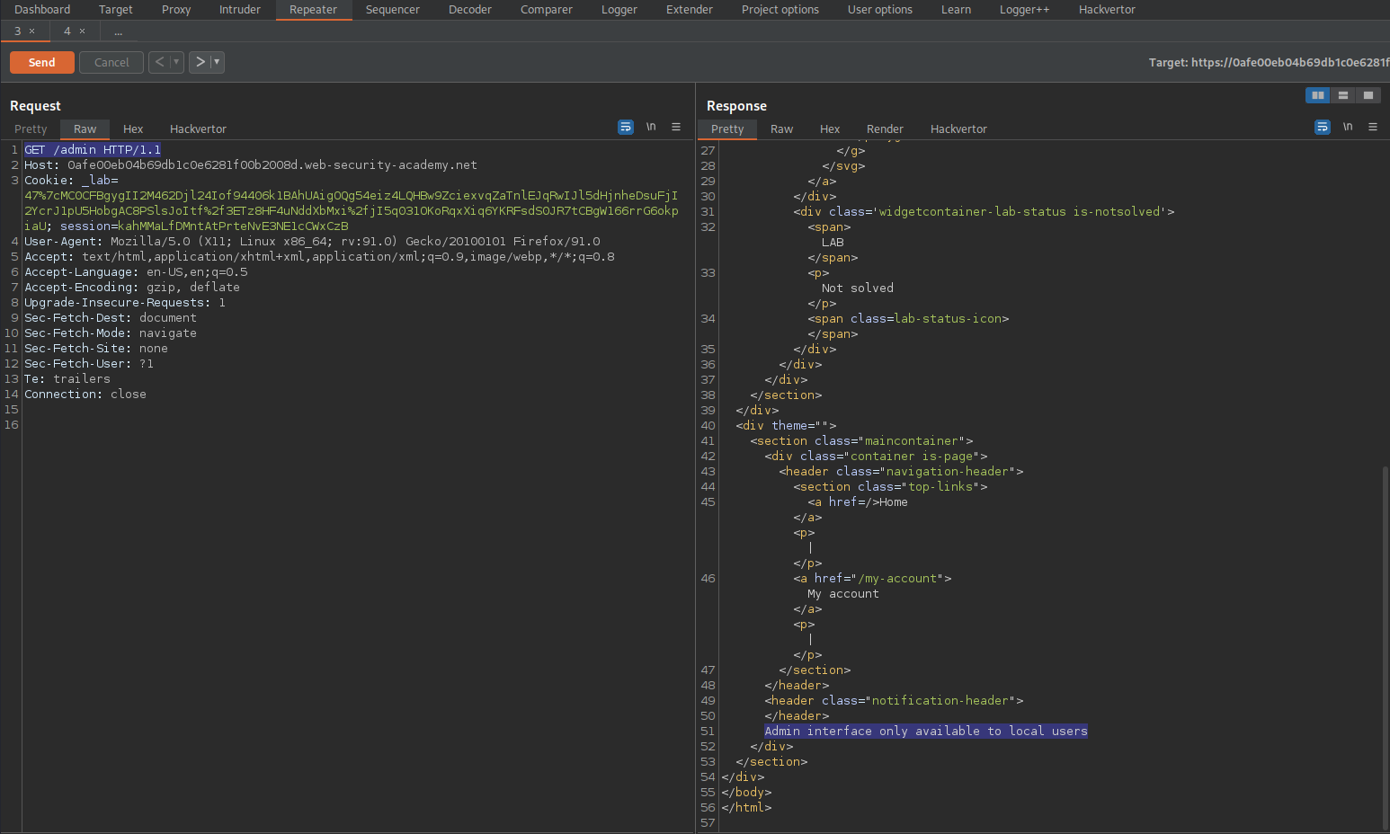Screen dimensions: 1390x834
Task: Open the Decoder tab
Action: (x=470, y=10)
